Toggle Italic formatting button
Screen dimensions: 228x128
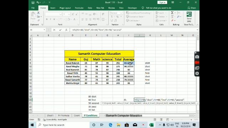click(51, 19)
